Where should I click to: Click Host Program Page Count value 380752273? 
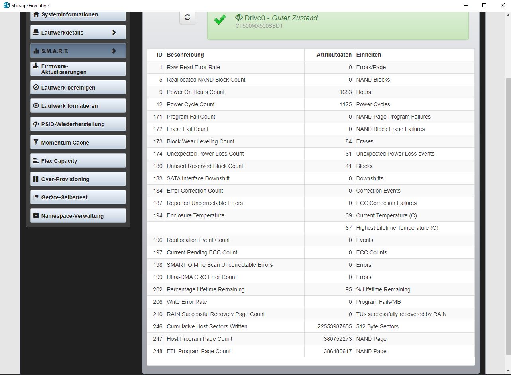click(x=338, y=339)
